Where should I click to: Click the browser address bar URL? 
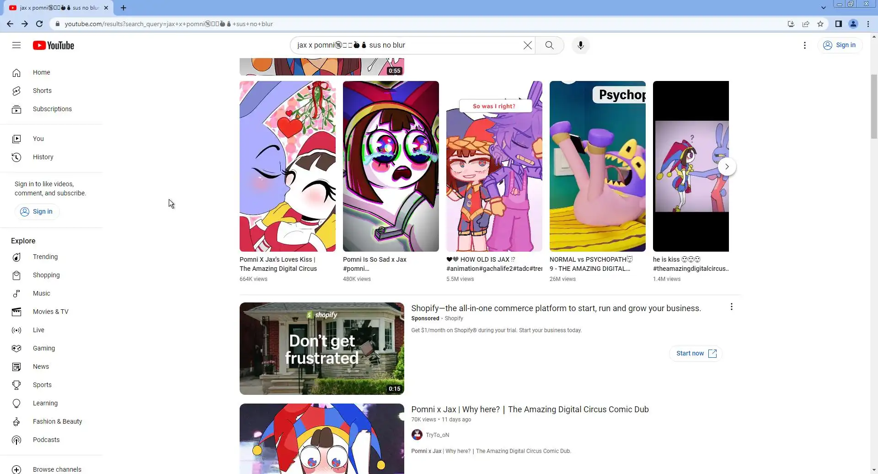click(x=169, y=24)
